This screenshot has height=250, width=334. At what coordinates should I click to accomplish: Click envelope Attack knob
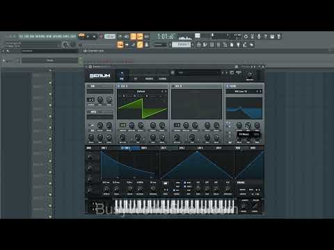tap(106, 189)
